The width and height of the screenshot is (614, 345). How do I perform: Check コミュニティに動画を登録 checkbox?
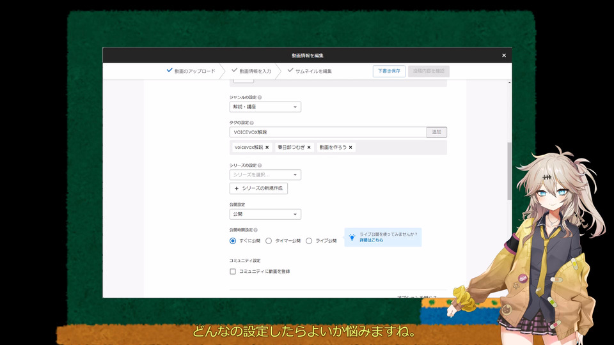(233, 272)
